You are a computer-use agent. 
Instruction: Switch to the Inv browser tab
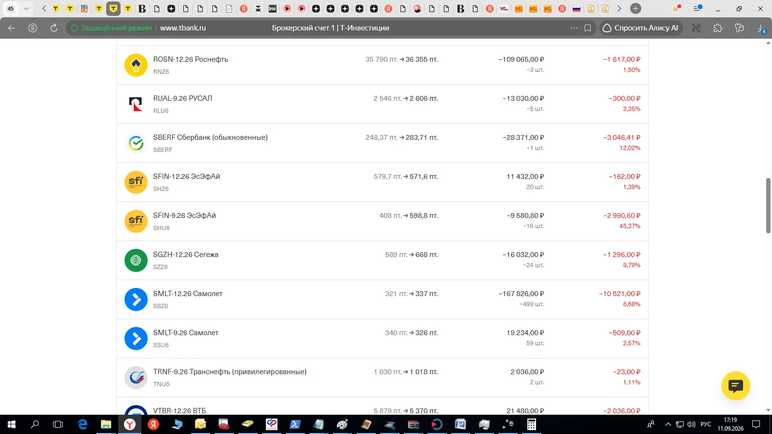(x=273, y=8)
